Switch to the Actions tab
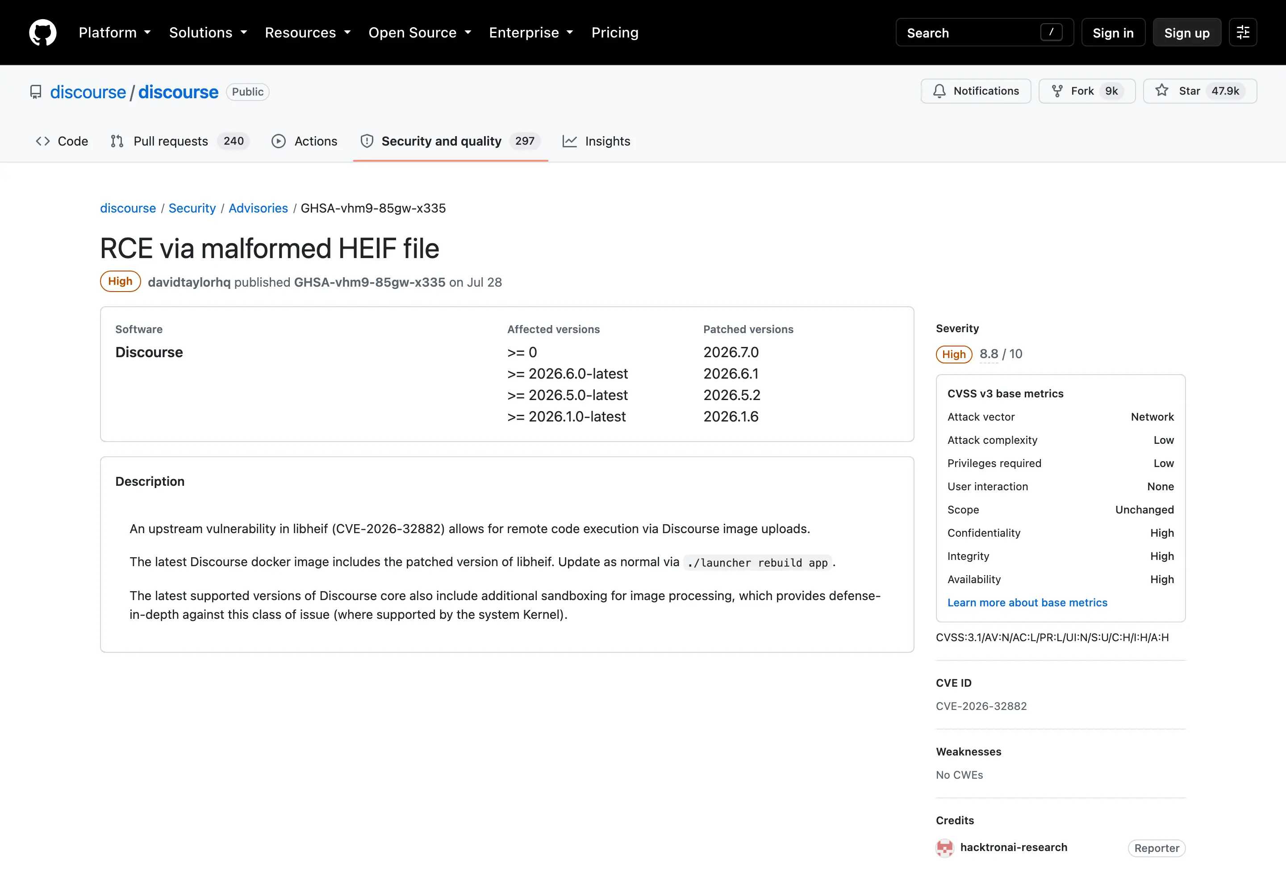This screenshot has height=893, width=1286. (x=305, y=141)
